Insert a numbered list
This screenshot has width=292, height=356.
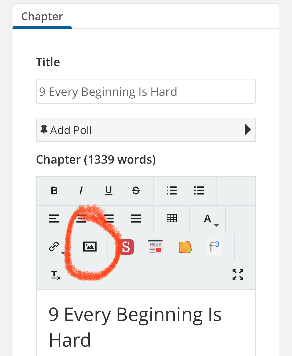tap(172, 191)
